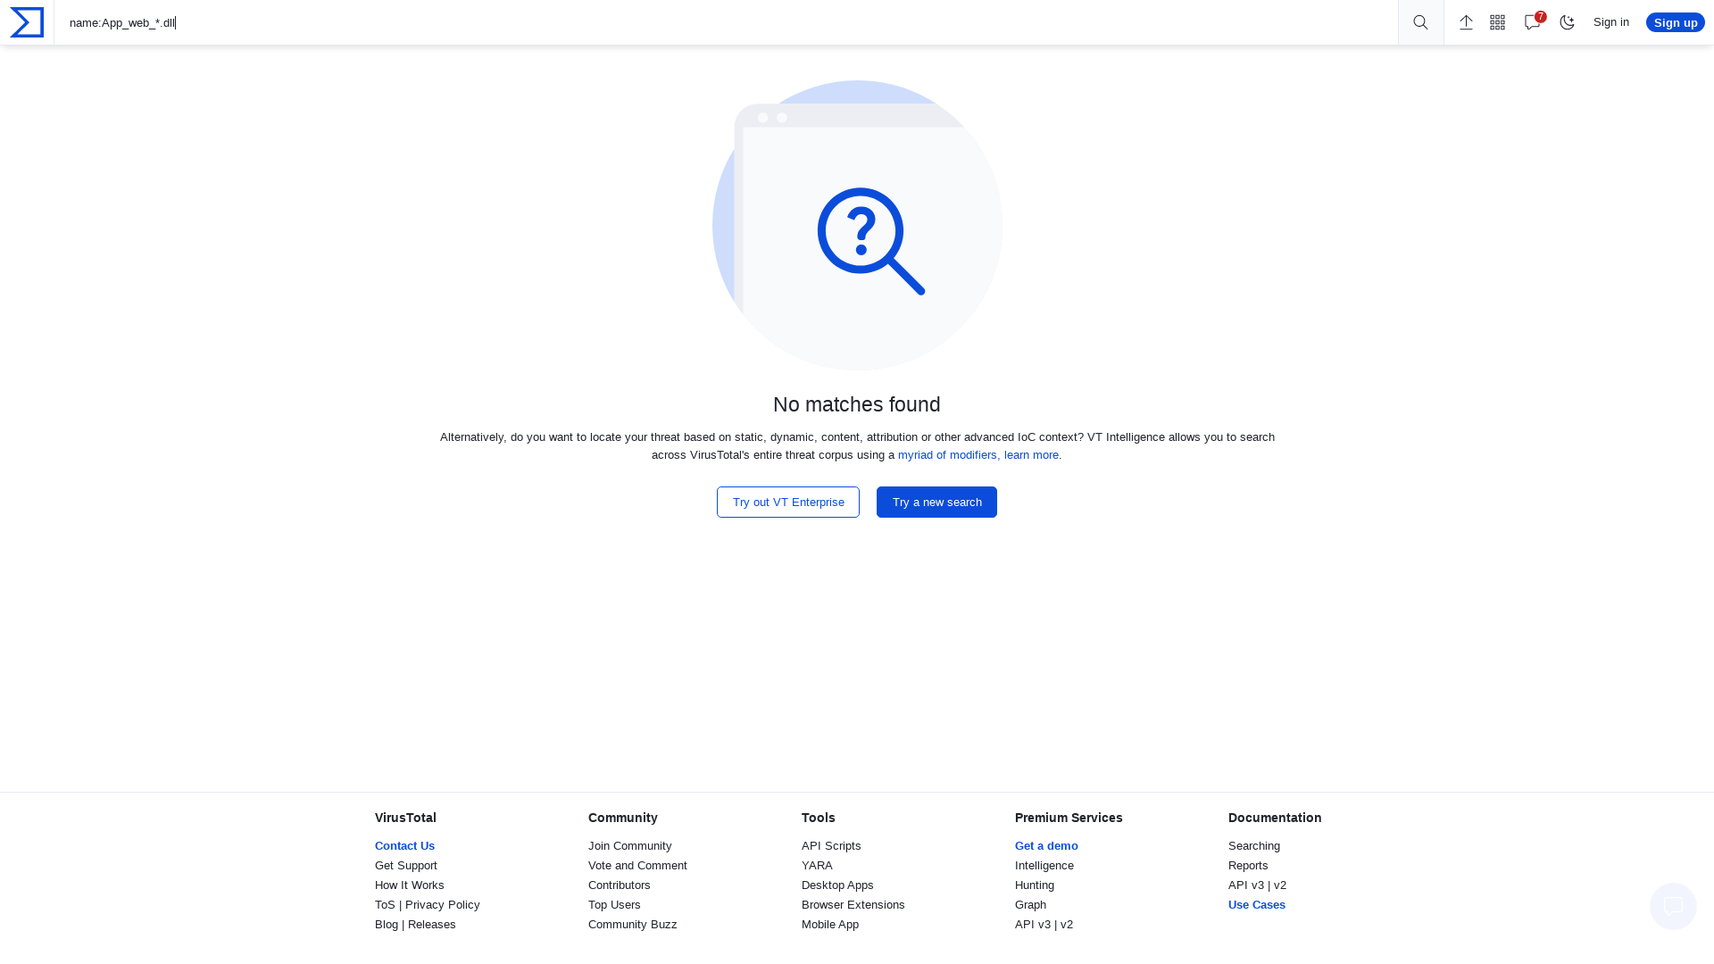Click the Try a new search button
The height and width of the screenshot is (964, 1714).
936,502
